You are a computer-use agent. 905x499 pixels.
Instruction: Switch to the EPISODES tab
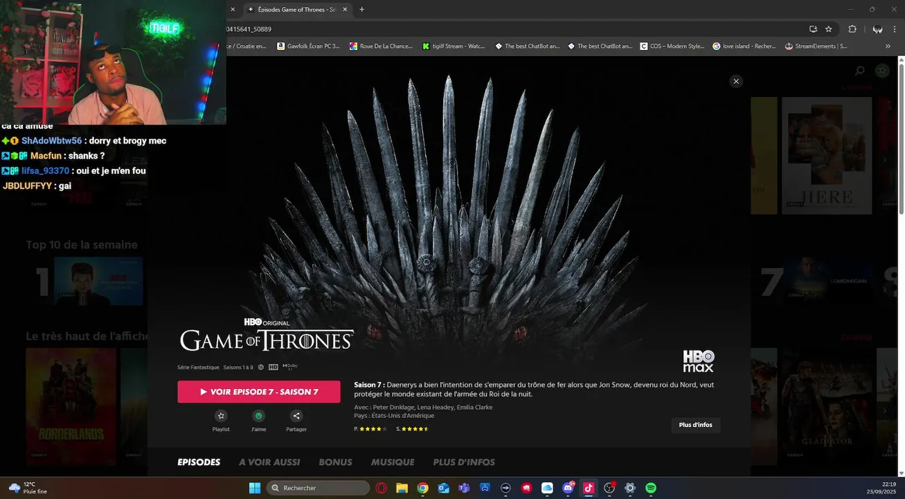click(x=199, y=462)
